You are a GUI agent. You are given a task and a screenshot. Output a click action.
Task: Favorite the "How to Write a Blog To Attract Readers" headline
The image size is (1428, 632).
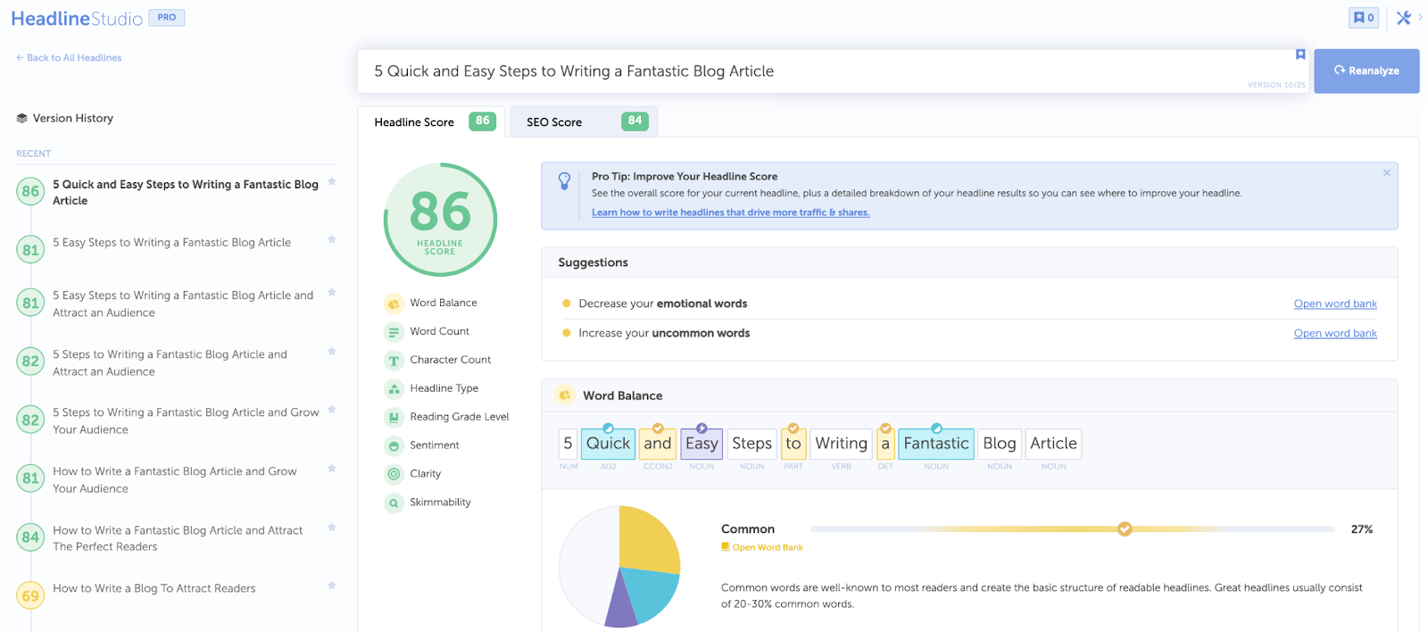click(332, 586)
